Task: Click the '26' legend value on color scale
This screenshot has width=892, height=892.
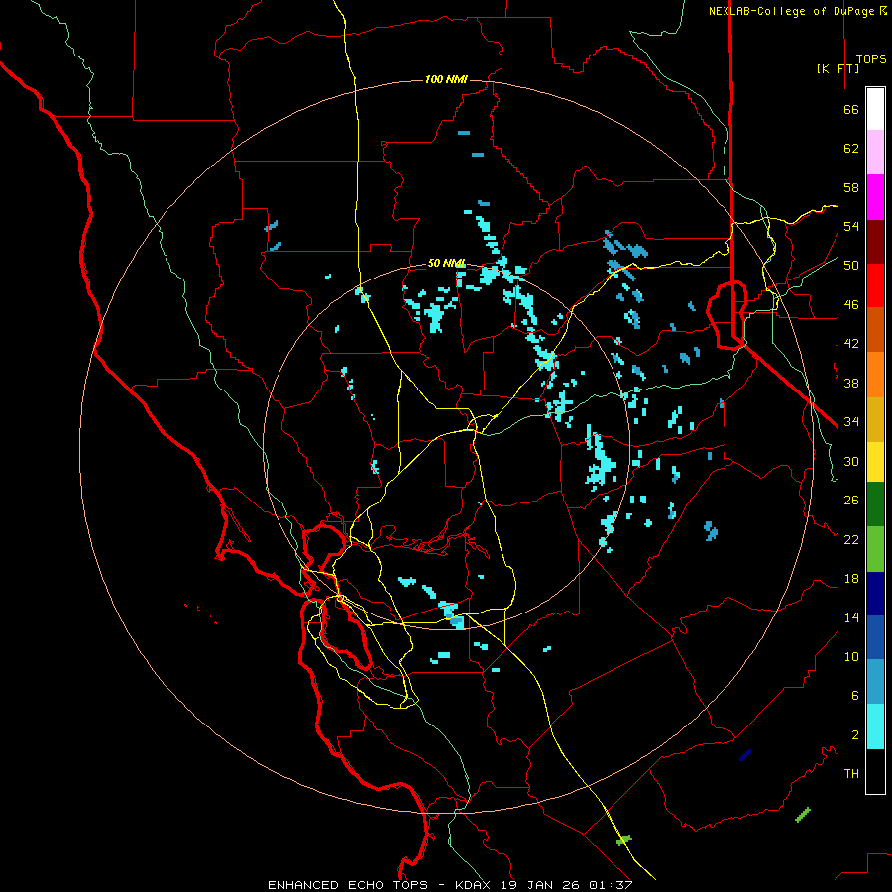Action: (x=851, y=501)
